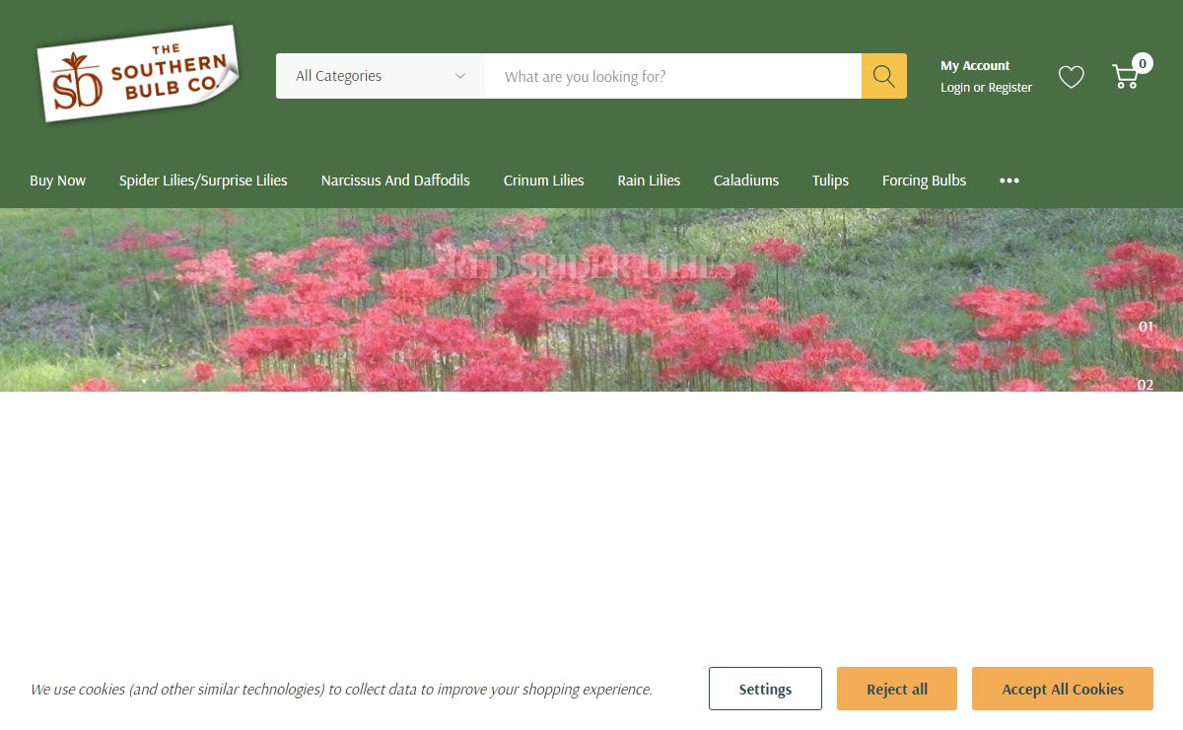Screen dimensions: 1183x730
Task: Focus the product search field
Action: point(673,76)
